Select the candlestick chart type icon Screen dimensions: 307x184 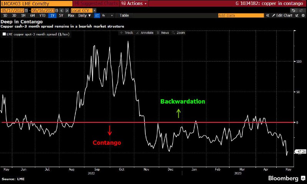tap(104, 15)
